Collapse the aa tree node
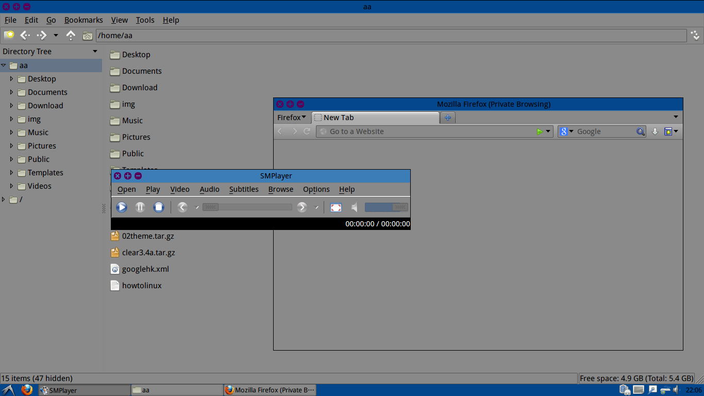The height and width of the screenshot is (396, 704). click(4, 65)
